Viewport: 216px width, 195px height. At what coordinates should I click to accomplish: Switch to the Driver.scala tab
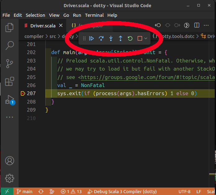pos(43,26)
